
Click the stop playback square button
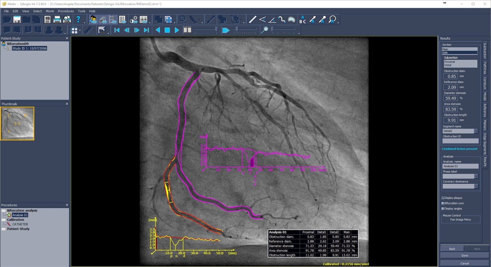tap(167, 30)
